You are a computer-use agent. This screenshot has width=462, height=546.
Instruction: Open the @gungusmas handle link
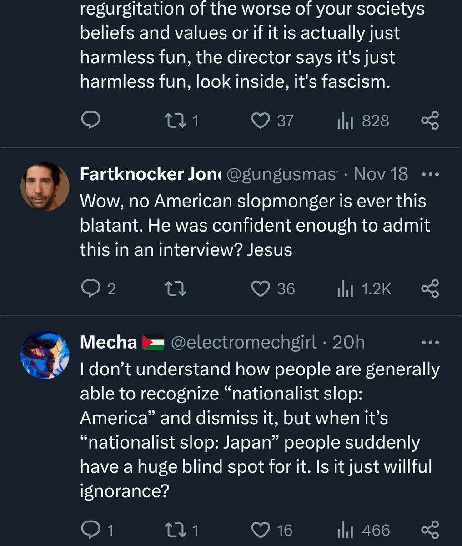point(282,174)
